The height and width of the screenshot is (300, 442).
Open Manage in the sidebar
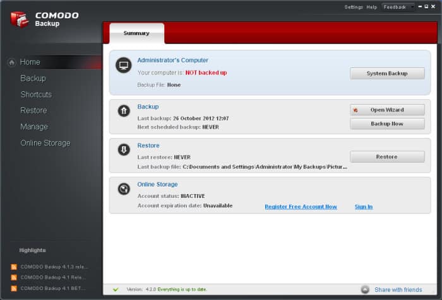(x=34, y=127)
